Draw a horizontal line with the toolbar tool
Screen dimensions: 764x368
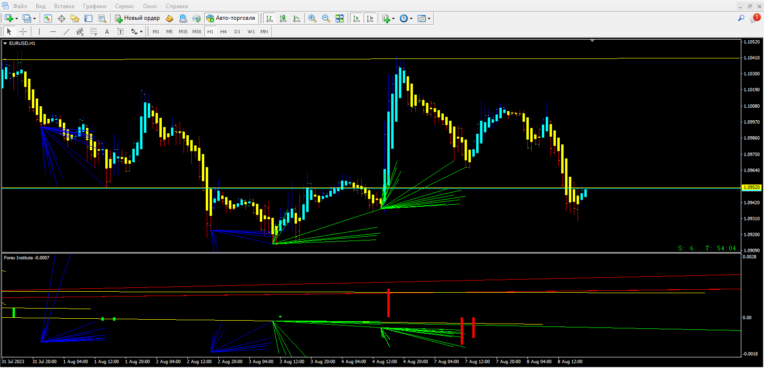coord(53,31)
